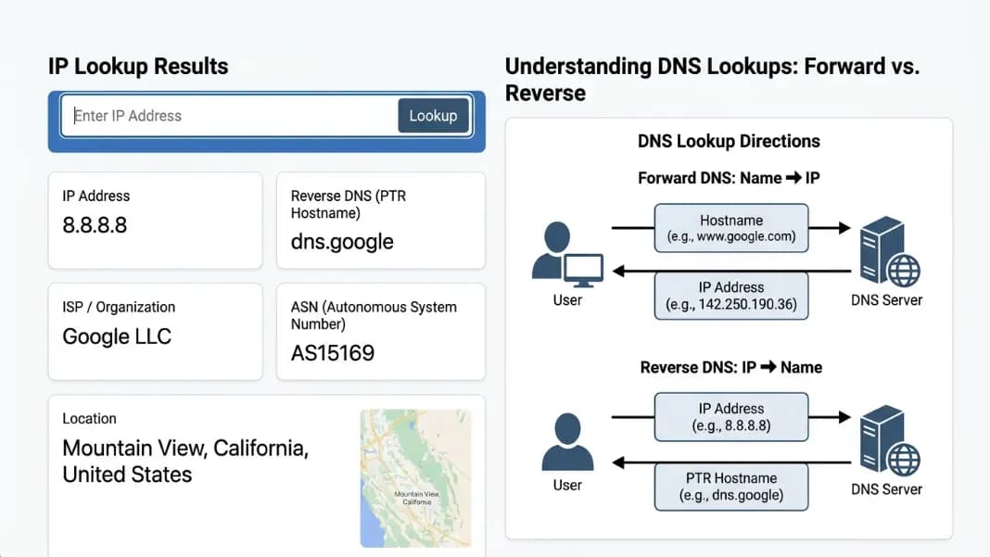990x557 pixels.
Task: Click the IP Lookup Results heading
Action: tap(138, 67)
